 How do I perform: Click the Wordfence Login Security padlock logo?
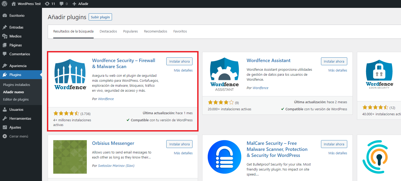[x=379, y=74]
